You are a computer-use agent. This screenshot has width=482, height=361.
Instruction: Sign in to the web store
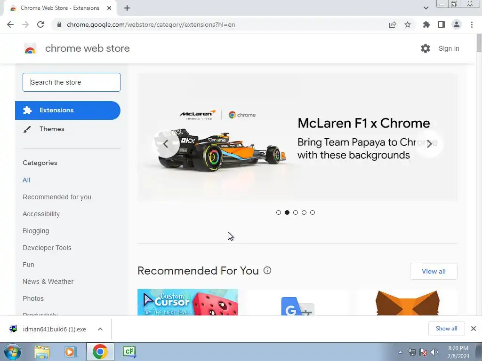click(x=449, y=48)
